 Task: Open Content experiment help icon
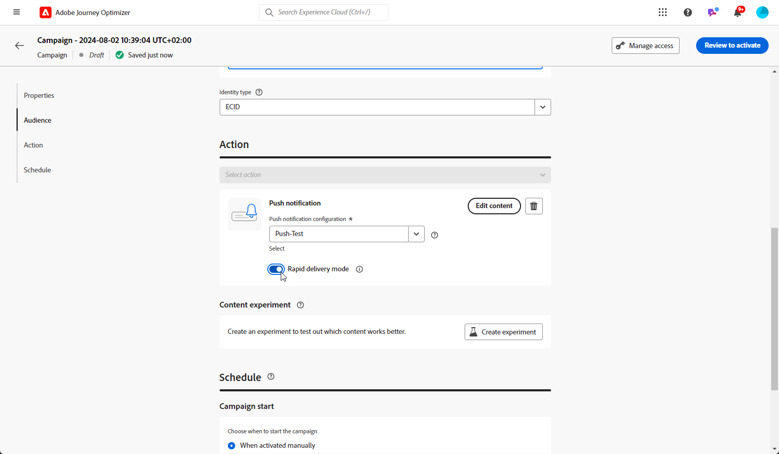[300, 305]
